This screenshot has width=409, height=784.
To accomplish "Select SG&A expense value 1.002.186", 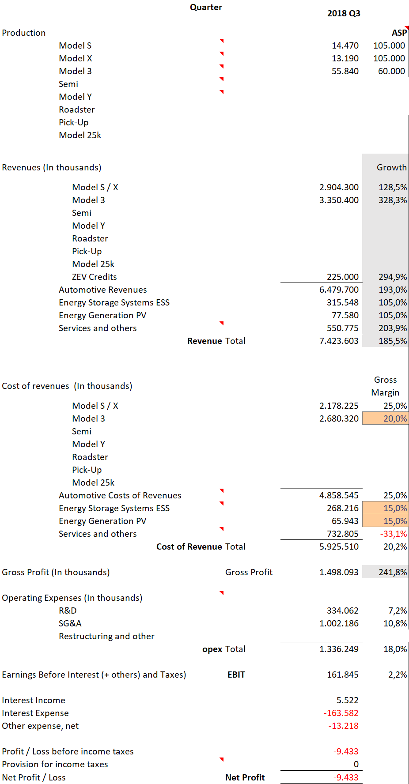I will pos(339,623).
